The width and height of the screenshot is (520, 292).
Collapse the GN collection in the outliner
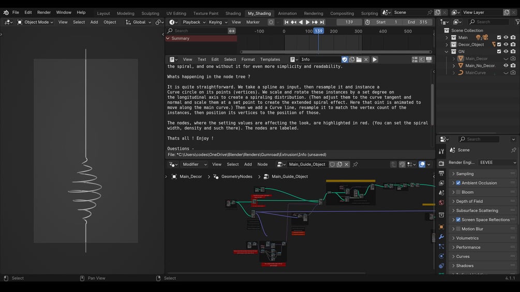point(447,51)
